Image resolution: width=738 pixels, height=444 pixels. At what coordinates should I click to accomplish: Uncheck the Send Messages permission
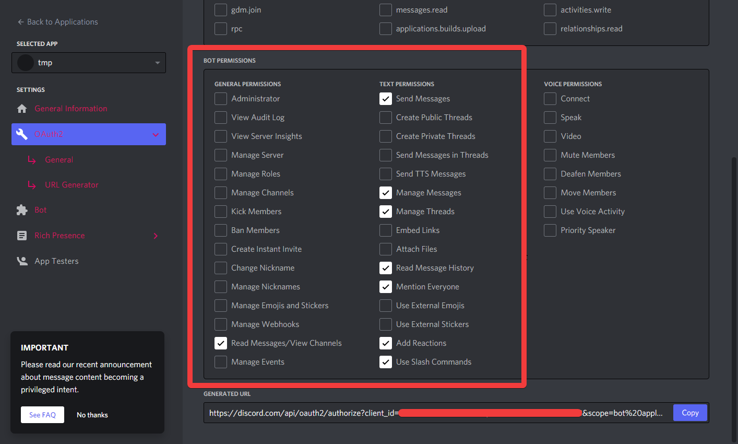(x=386, y=99)
